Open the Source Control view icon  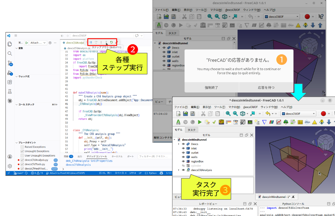coord(10,63)
